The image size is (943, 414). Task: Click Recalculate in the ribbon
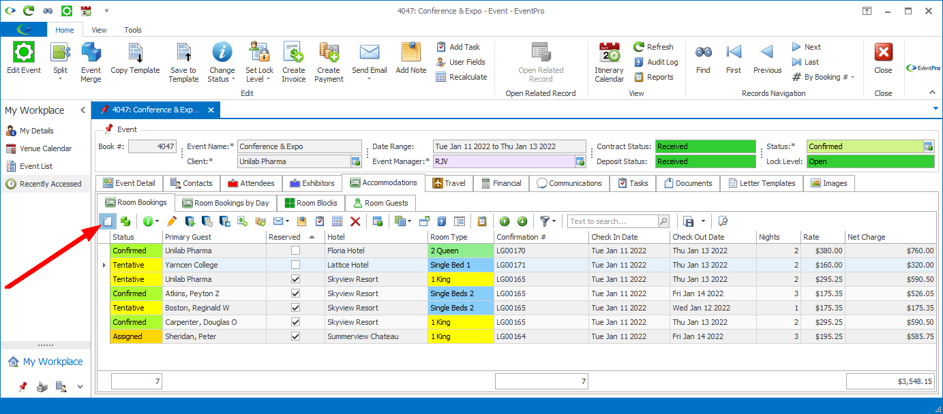[462, 77]
